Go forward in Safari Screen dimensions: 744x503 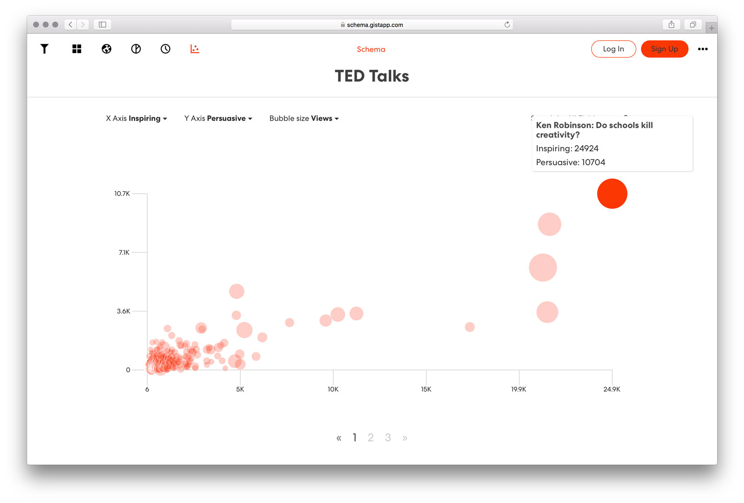(83, 24)
